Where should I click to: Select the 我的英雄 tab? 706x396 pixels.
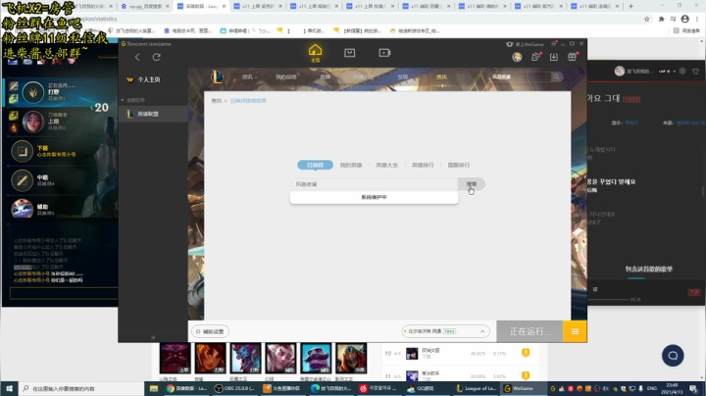point(351,165)
